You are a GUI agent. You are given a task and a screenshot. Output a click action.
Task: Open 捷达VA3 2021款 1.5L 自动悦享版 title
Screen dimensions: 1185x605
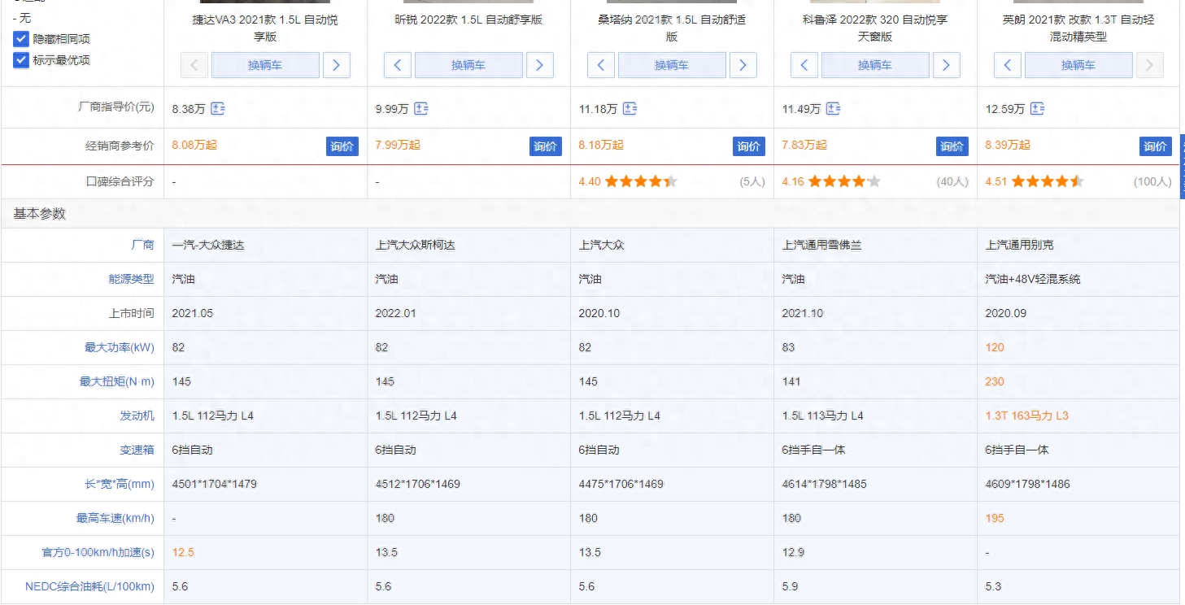[265, 28]
